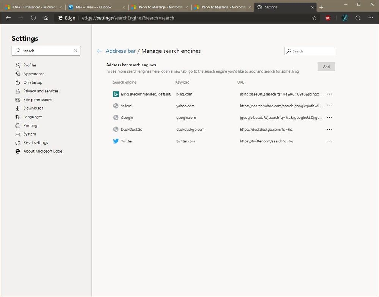Click the Yahoo! globe icon
The width and height of the screenshot is (379, 297).
coord(116,106)
